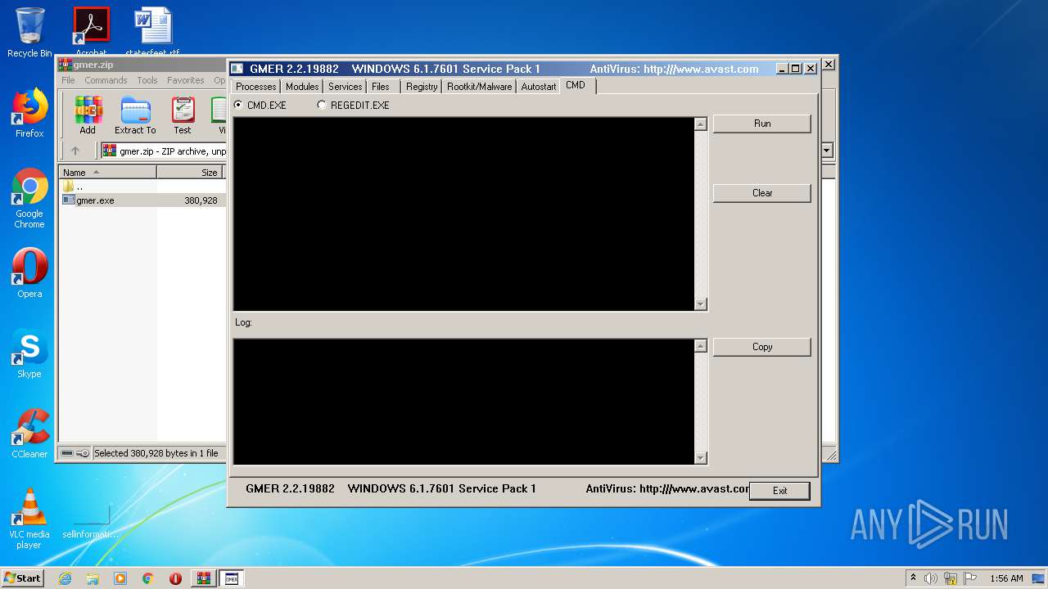Open the Start menu
This screenshot has width=1048, height=589.
pyautogui.click(x=23, y=578)
